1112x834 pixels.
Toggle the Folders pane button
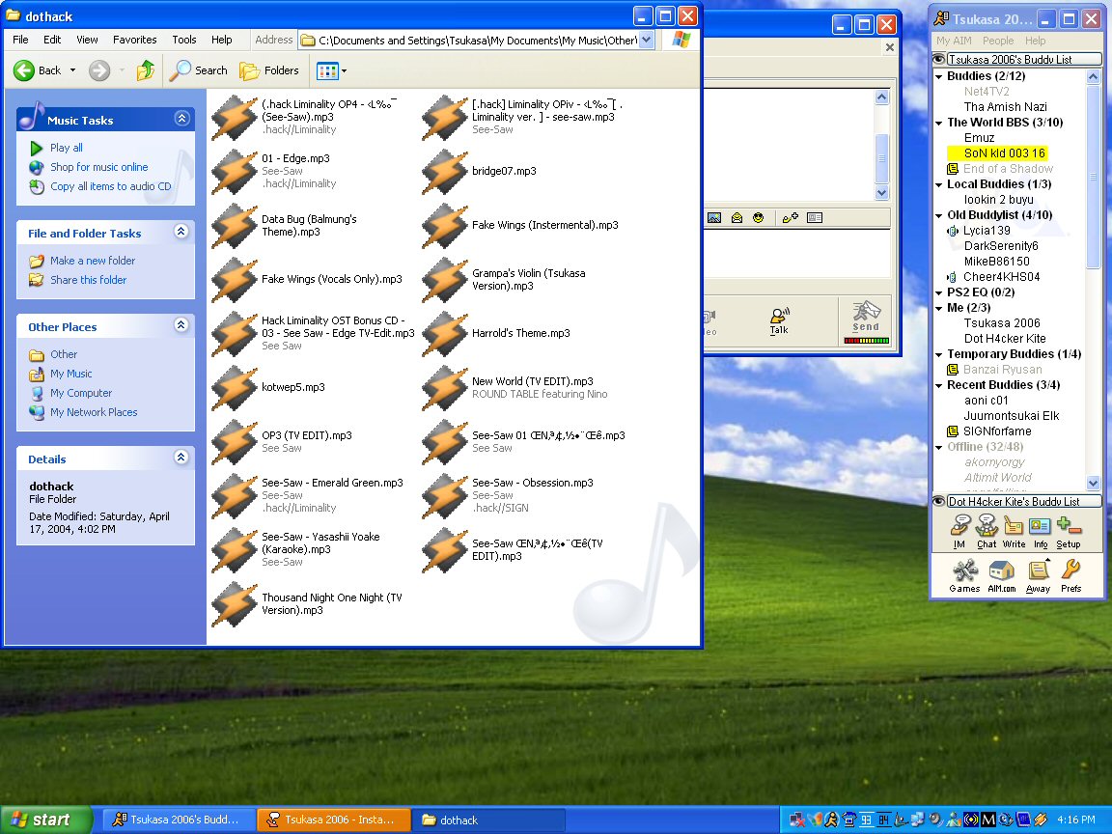[269, 70]
